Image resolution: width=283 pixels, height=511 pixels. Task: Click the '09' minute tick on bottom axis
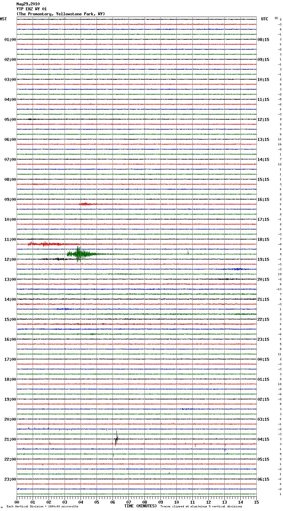161,502
